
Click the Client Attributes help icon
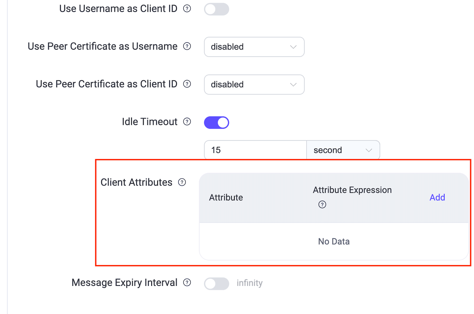tap(182, 182)
